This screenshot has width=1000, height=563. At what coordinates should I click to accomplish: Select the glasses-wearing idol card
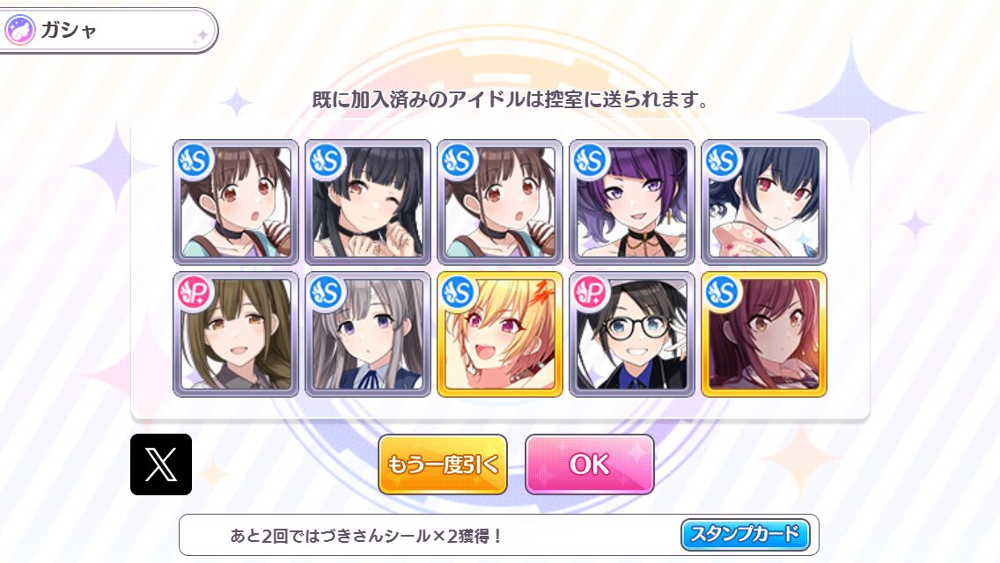[632, 334]
